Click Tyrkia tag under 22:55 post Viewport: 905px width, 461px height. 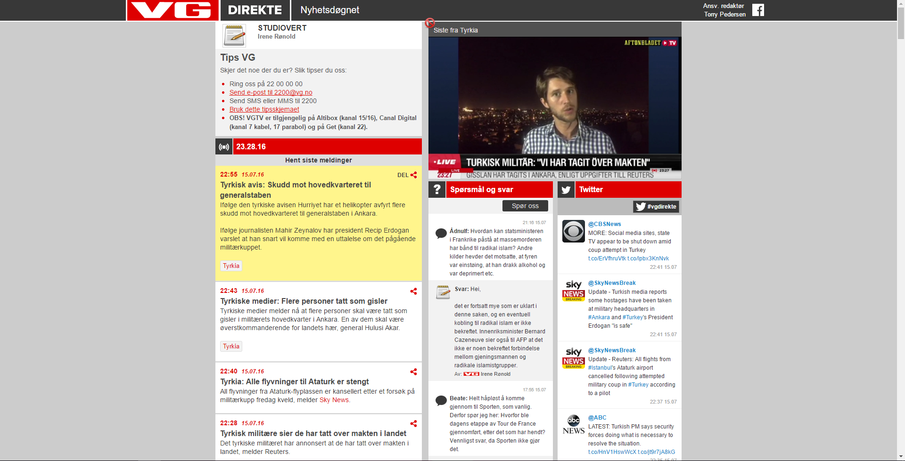coord(231,266)
